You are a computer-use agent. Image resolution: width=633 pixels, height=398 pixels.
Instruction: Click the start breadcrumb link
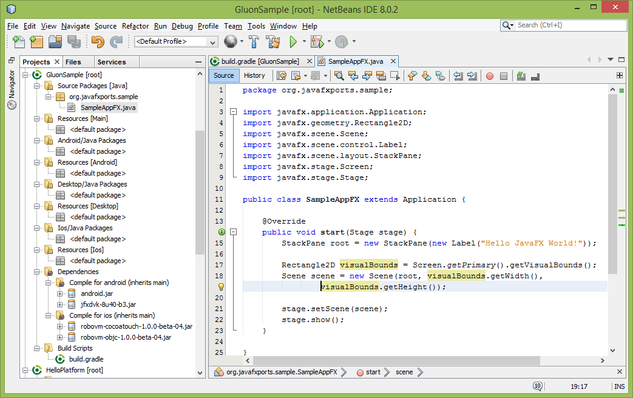(x=372, y=372)
